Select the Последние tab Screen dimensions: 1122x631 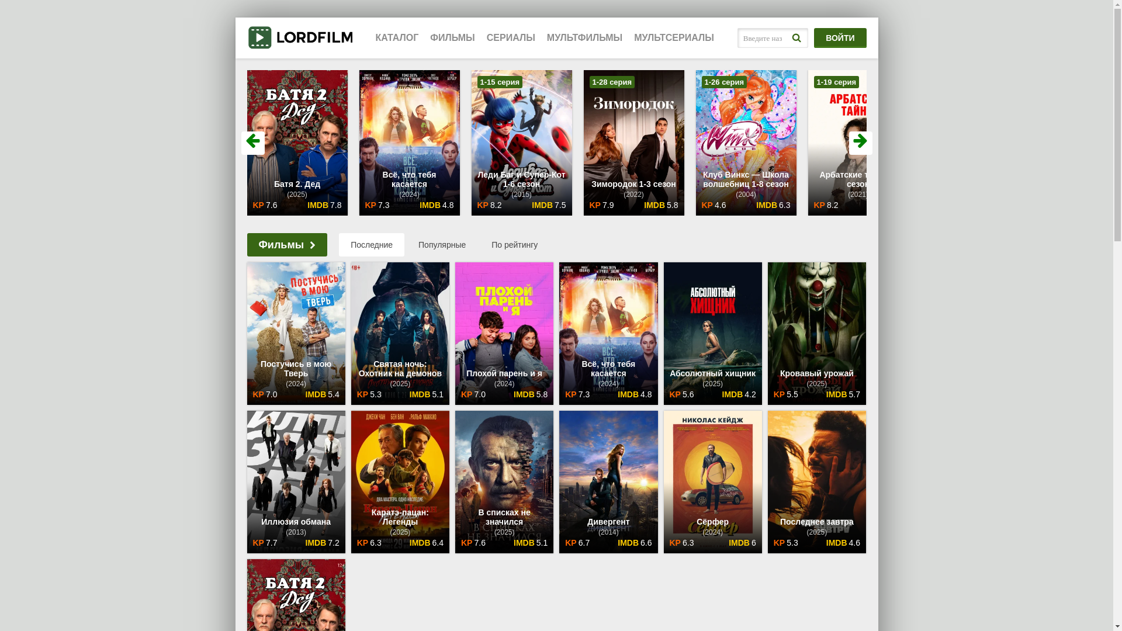(372, 245)
